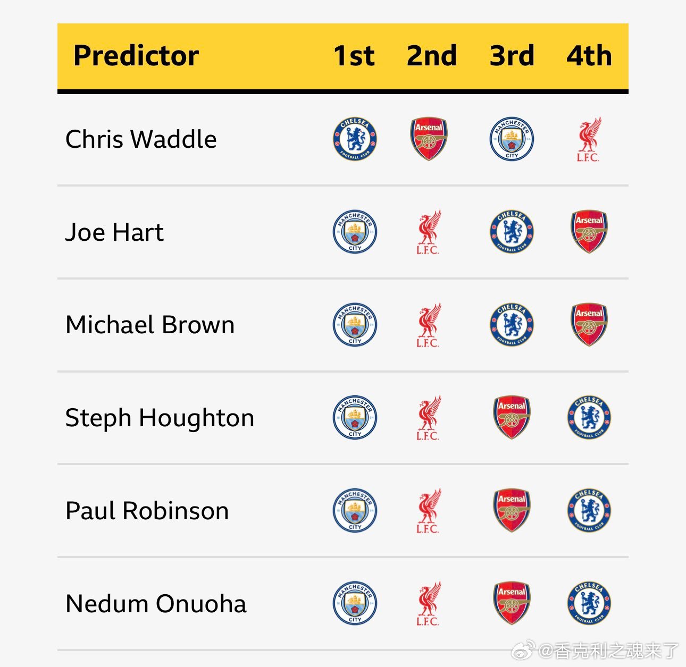Select Joe Hart's 1st place Manchester City badge

pos(355,232)
